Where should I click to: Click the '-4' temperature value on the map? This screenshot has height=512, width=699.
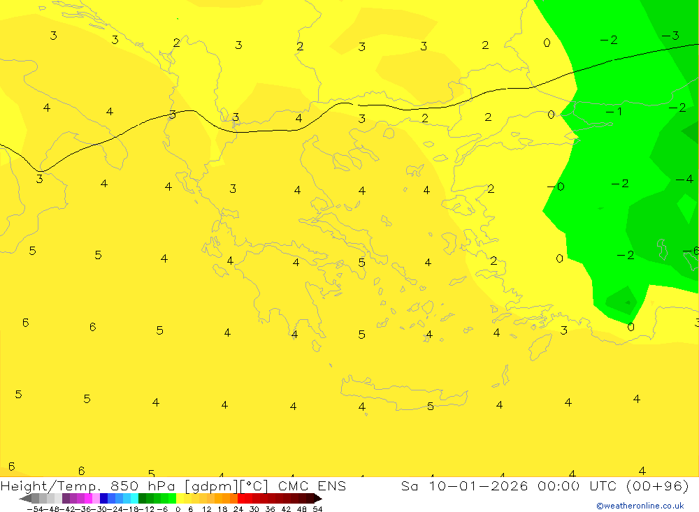coord(685,179)
